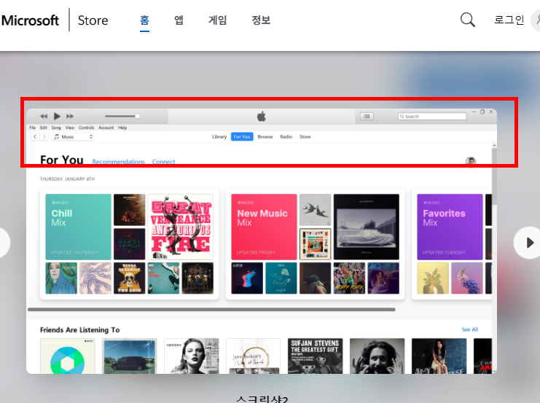The height and width of the screenshot is (403, 540).
Task: Click the horizontal scrollbar under mixes
Action: 211,309
